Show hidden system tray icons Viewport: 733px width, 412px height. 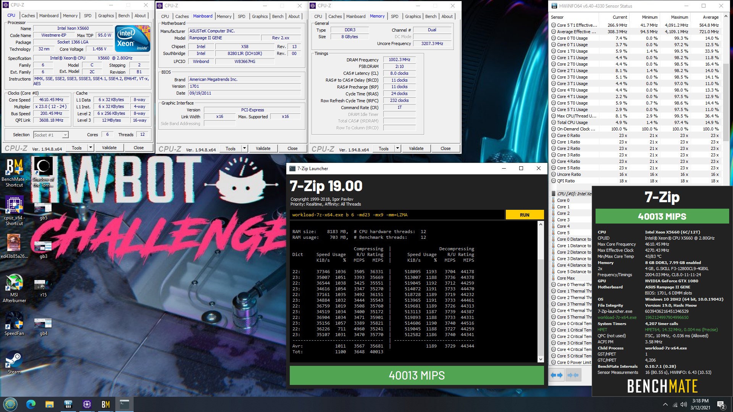point(665,404)
